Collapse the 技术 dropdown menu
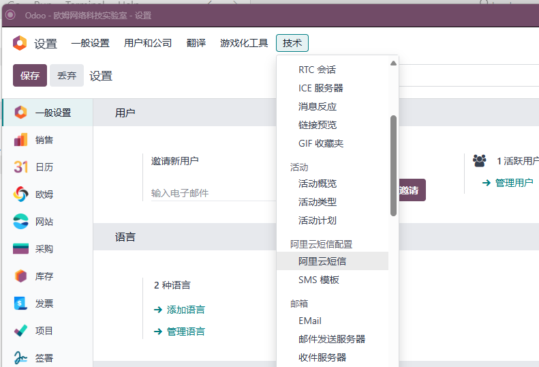This screenshot has width=539, height=367. [x=292, y=43]
